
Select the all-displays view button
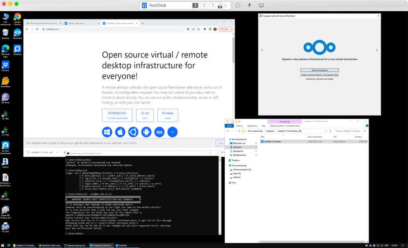222,5
